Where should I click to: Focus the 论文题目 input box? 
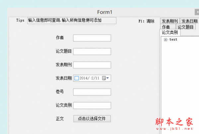point(92,51)
